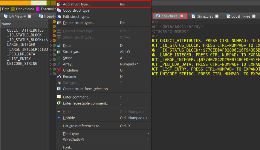Click the Structures tab icon
This screenshot has height=150, width=260.
[x=158, y=16]
